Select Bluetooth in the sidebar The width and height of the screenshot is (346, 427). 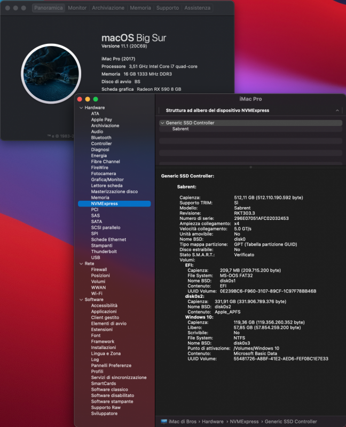(x=101, y=138)
